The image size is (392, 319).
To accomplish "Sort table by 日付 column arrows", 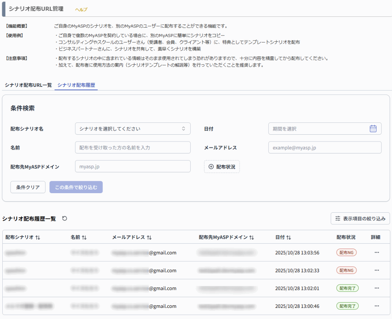I will pyautogui.click(x=289, y=238).
